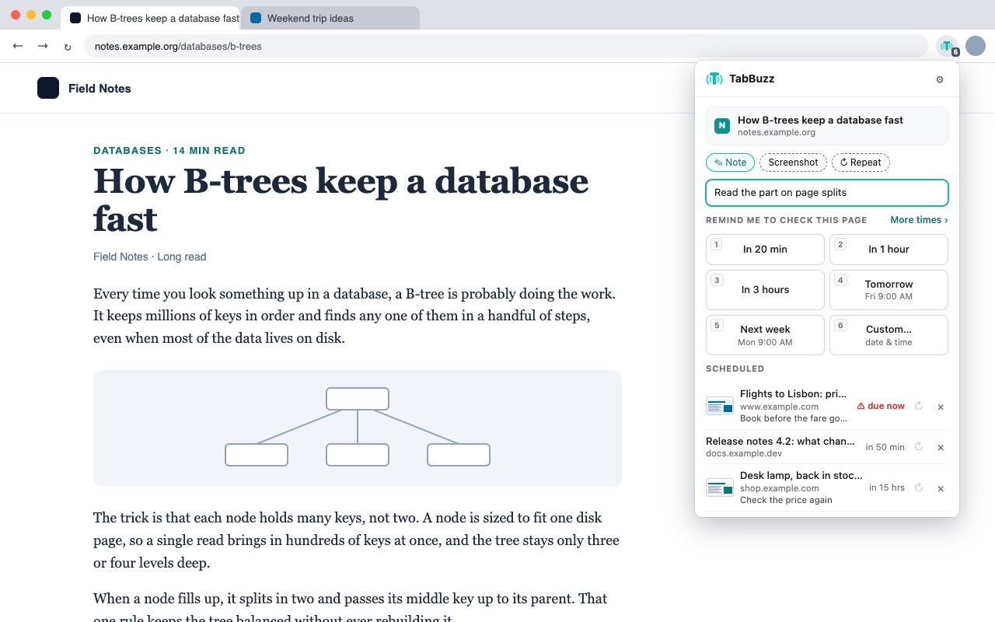Select the How B-trees keep a database fast tab
The width and height of the screenshot is (995, 622).
(x=150, y=18)
